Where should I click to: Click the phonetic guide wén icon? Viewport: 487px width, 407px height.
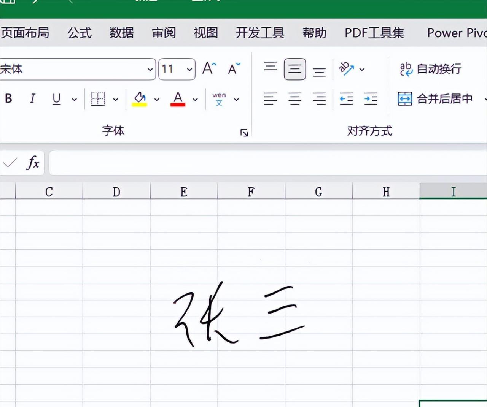tap(219, 99)
